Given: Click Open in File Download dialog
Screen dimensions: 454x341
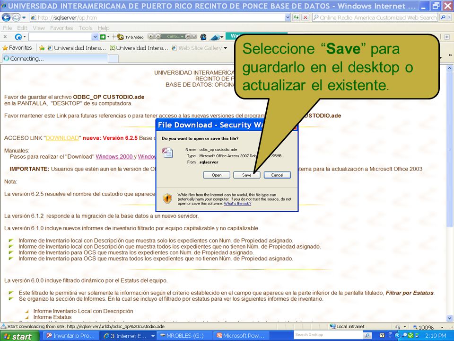Looking at the screenshot, I should [217, 175].
